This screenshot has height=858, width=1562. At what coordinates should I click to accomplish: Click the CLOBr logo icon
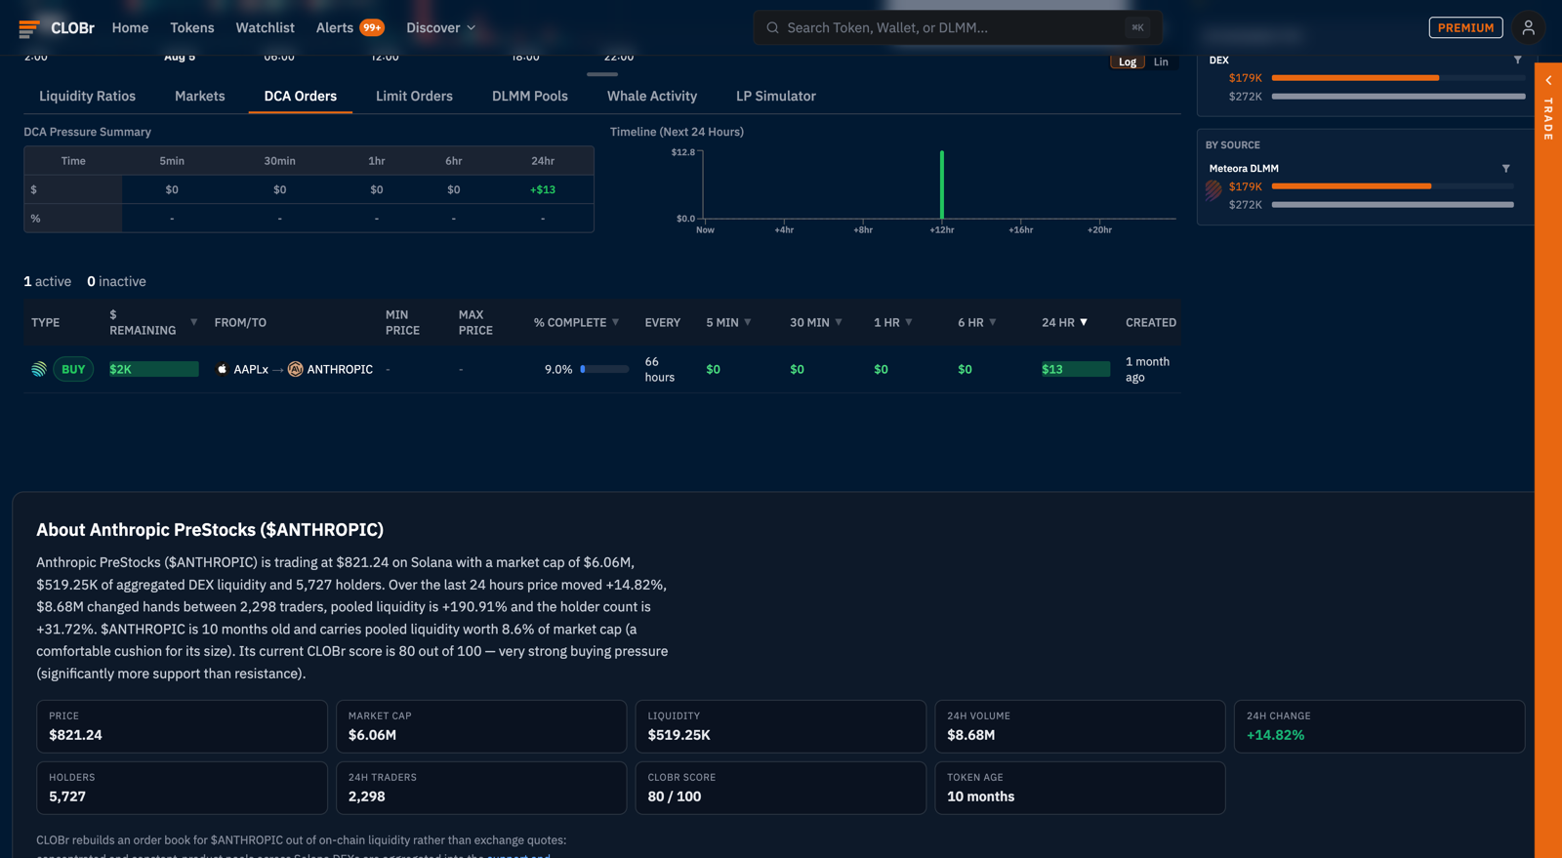pos(29,28)
